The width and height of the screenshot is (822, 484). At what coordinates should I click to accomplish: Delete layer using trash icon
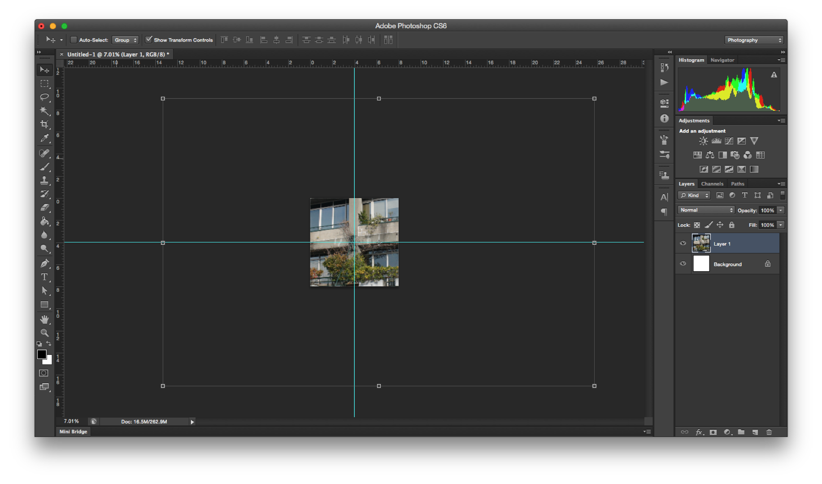[769, 432]
